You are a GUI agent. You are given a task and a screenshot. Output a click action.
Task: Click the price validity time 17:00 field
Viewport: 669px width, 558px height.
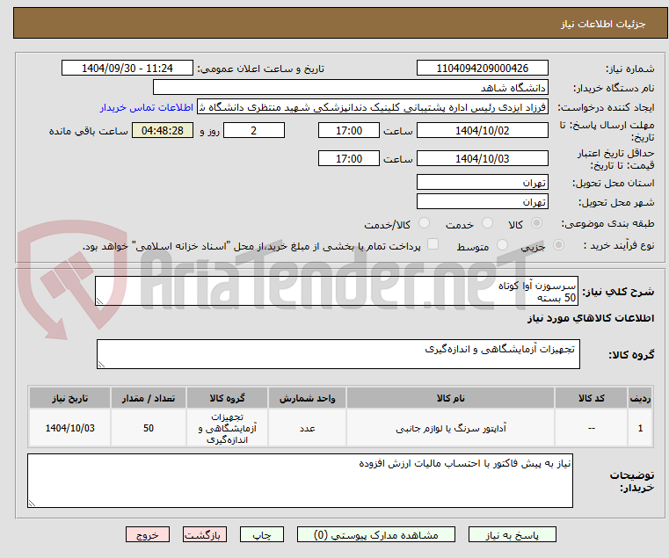coord(349,159)
